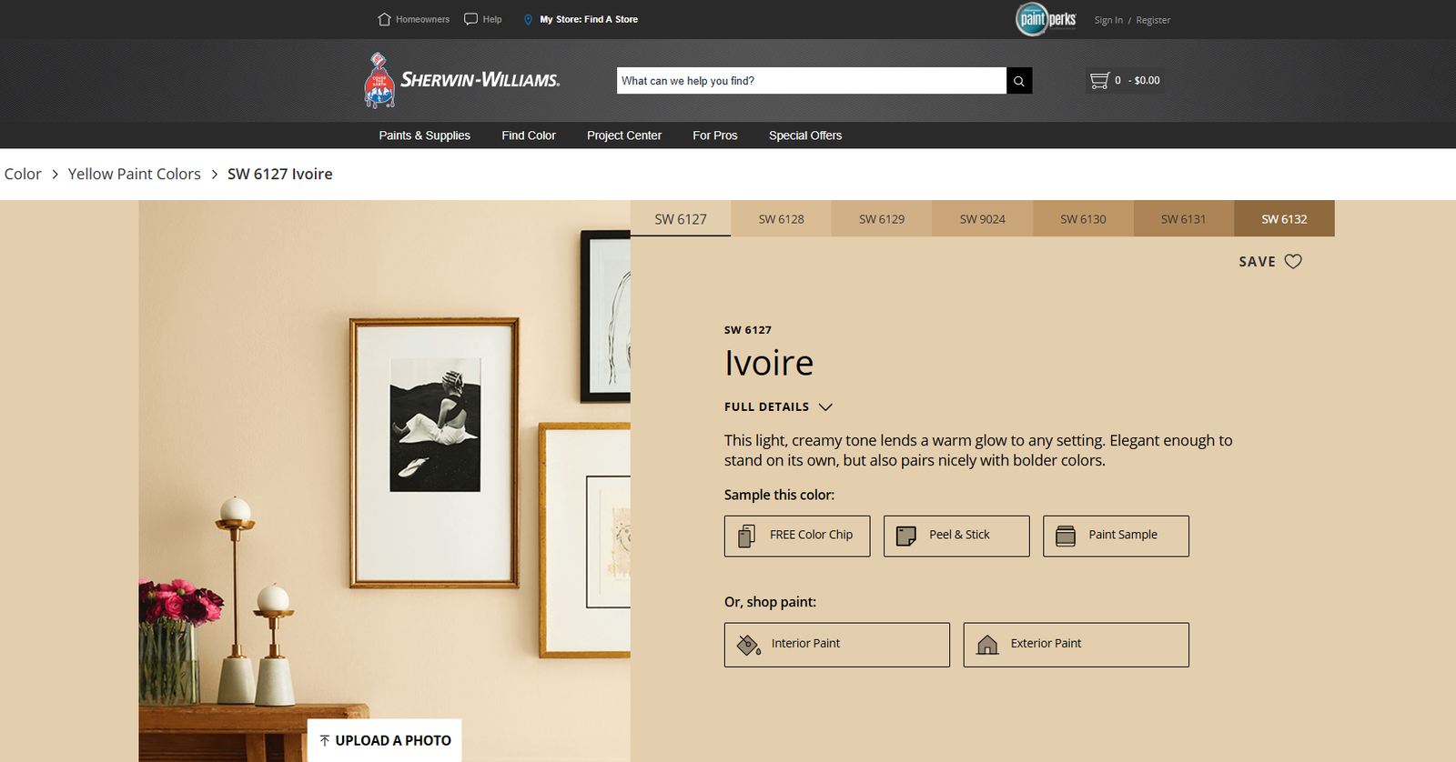Viewport: 1456px width, 762px height.
Task: Shop Exterior Paint
Action: coord(1077,645)
